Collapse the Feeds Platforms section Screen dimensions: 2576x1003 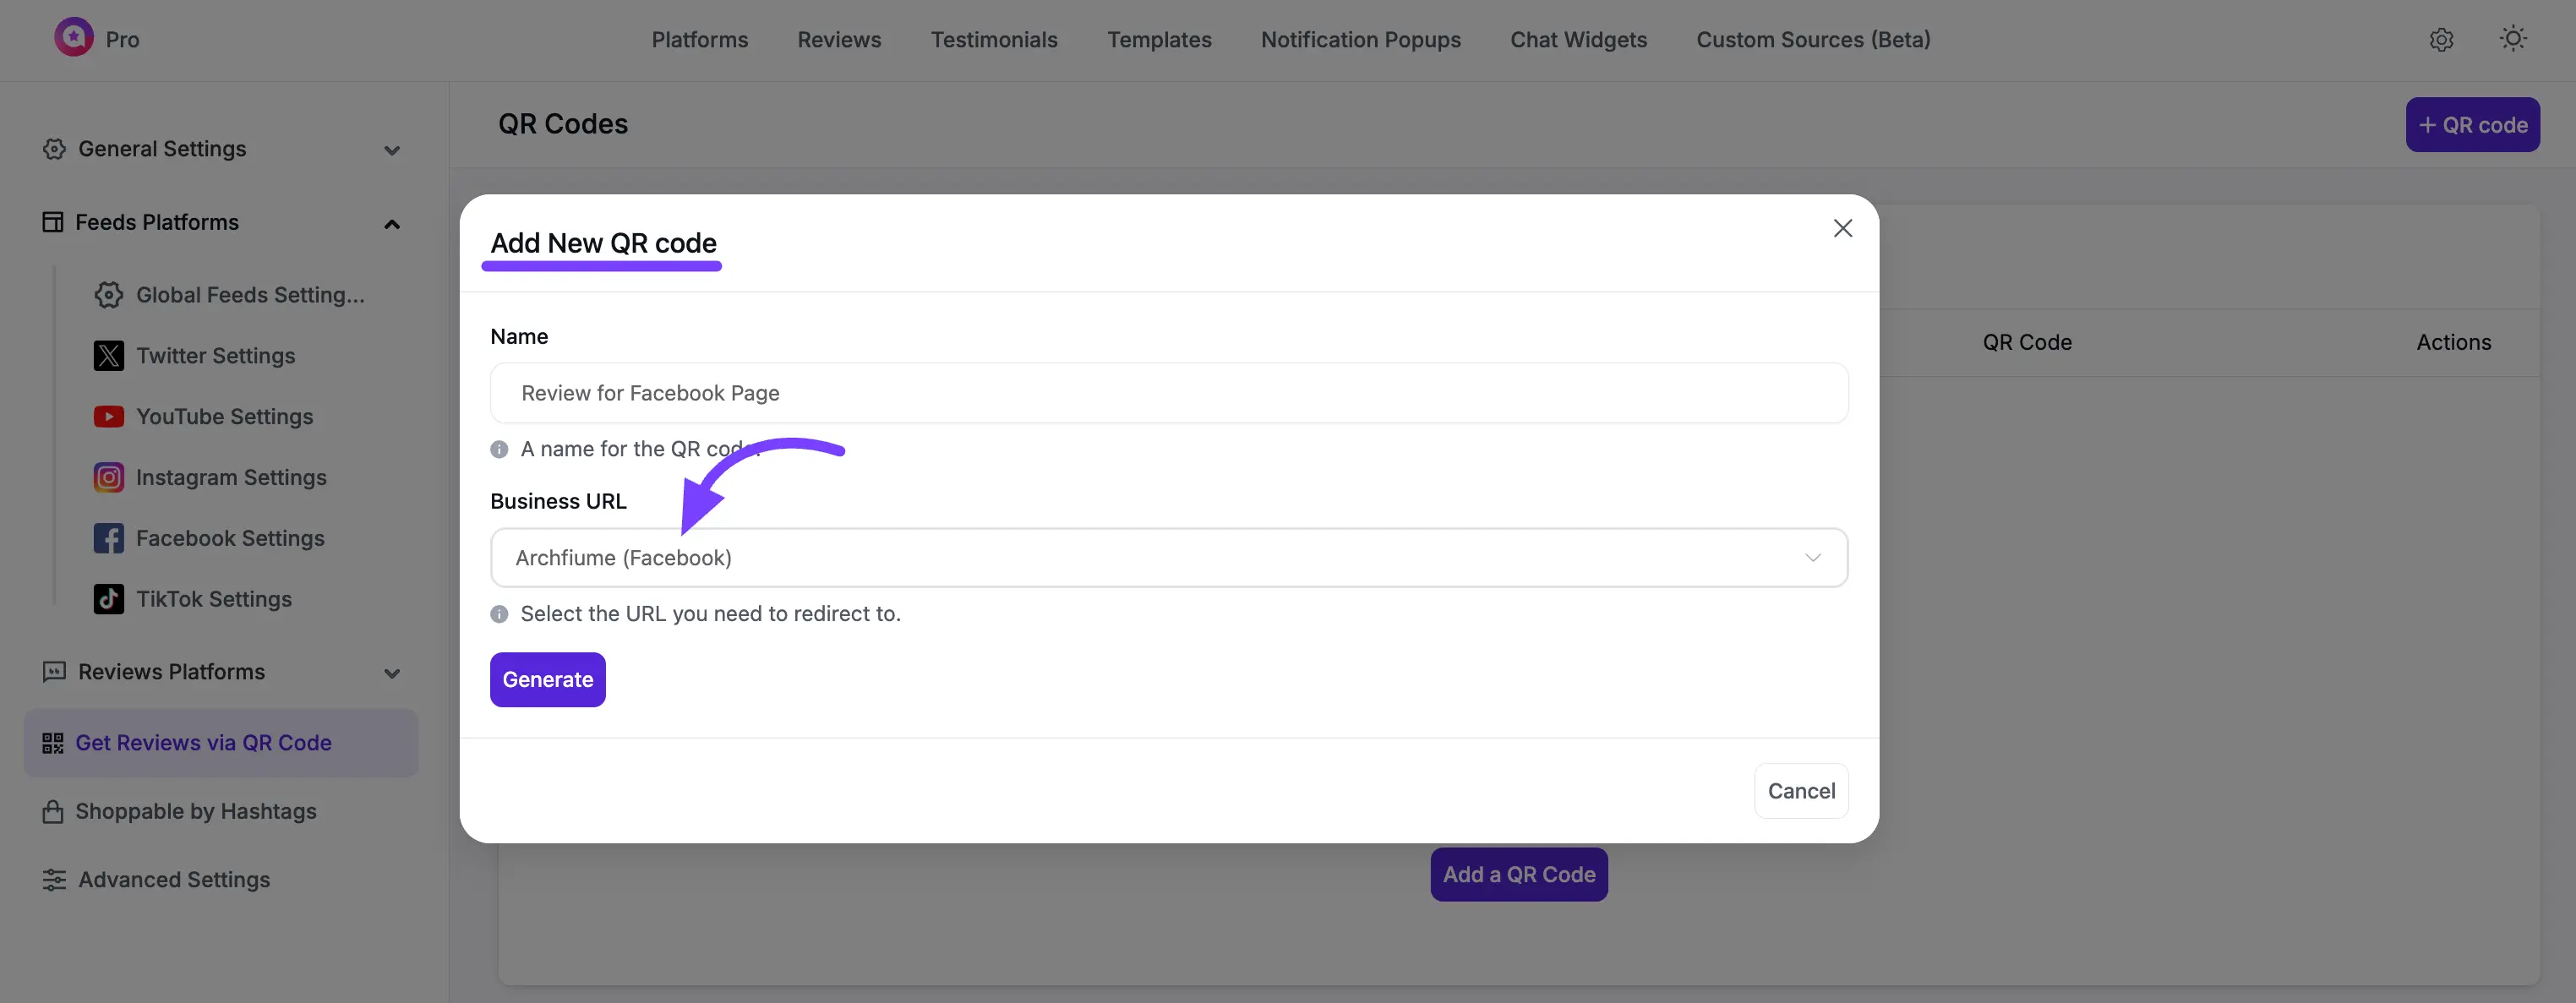pyautogui.click(x=392, y=224)
